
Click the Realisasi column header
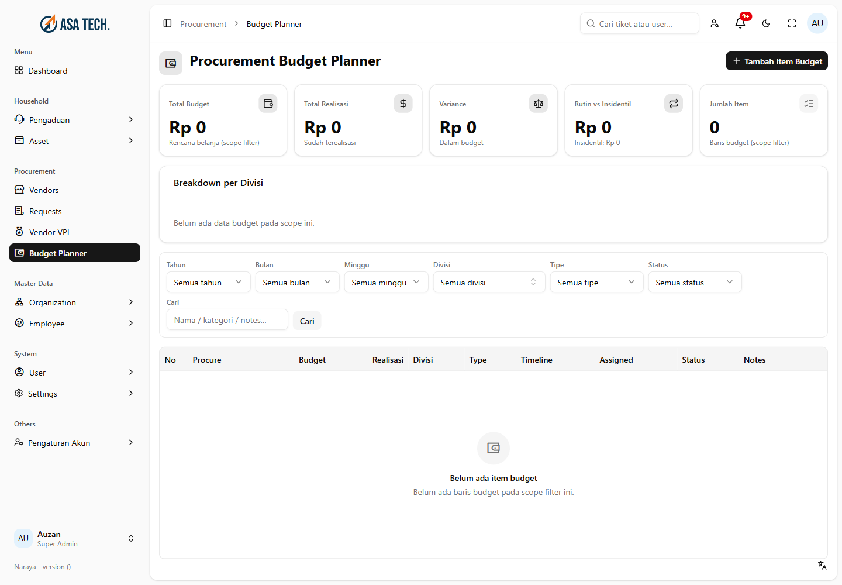(x=388, y=360)
